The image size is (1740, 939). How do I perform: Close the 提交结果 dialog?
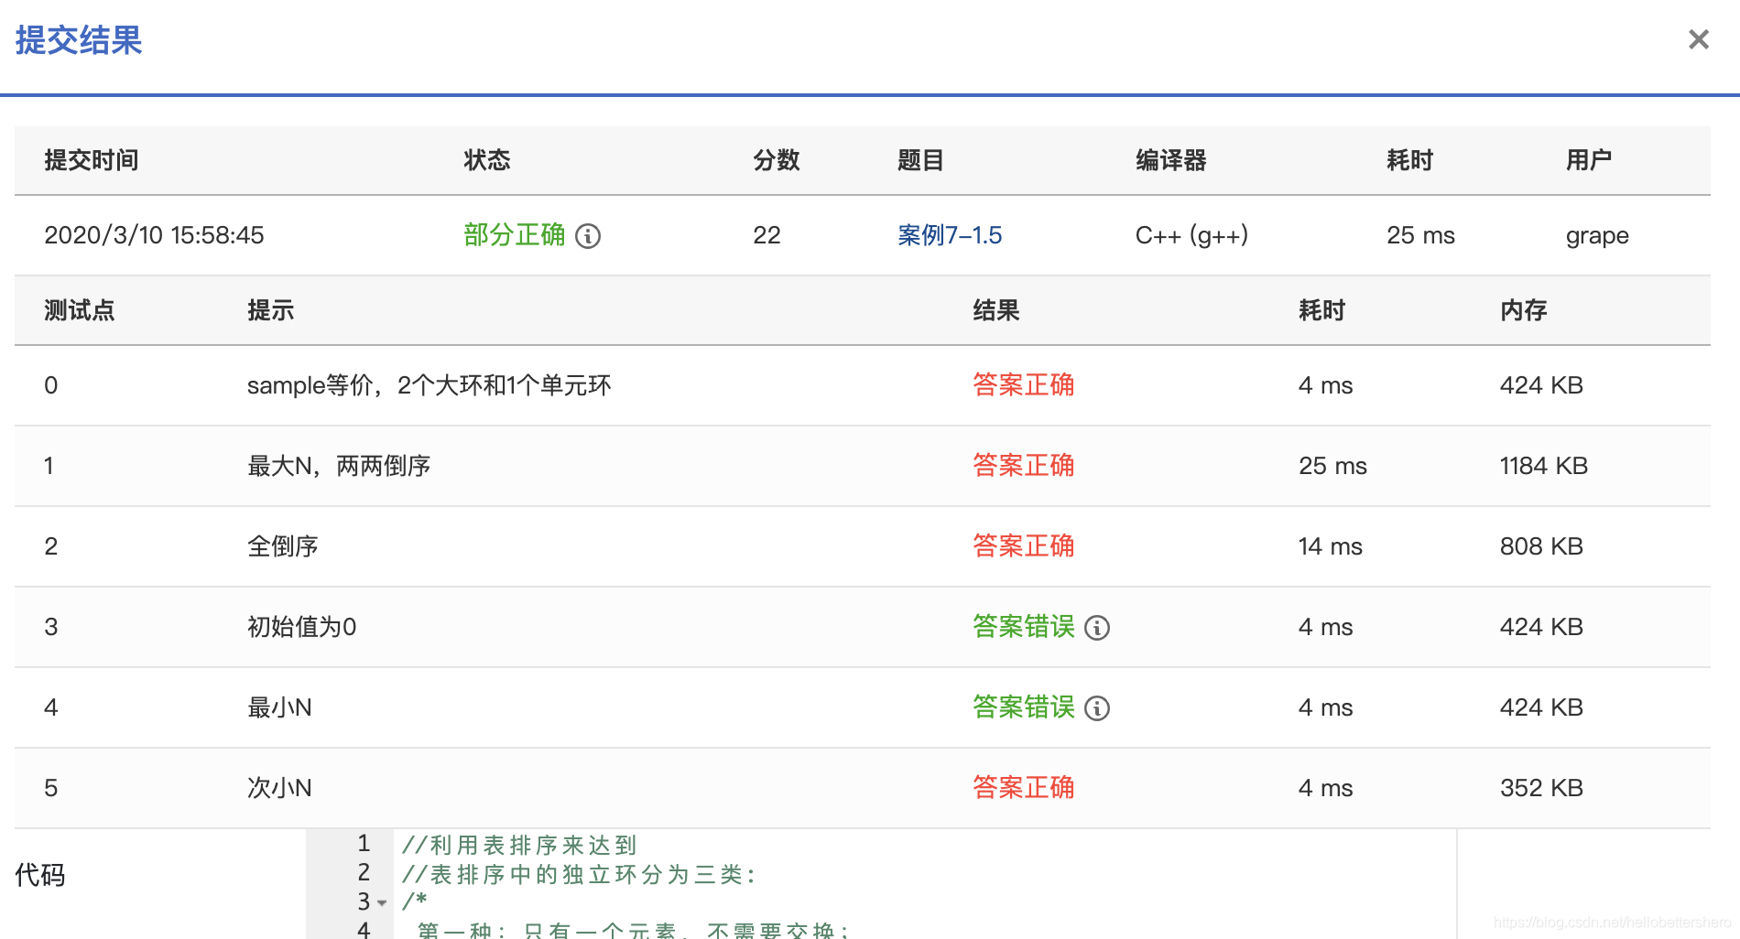(x=1698, y=39)
